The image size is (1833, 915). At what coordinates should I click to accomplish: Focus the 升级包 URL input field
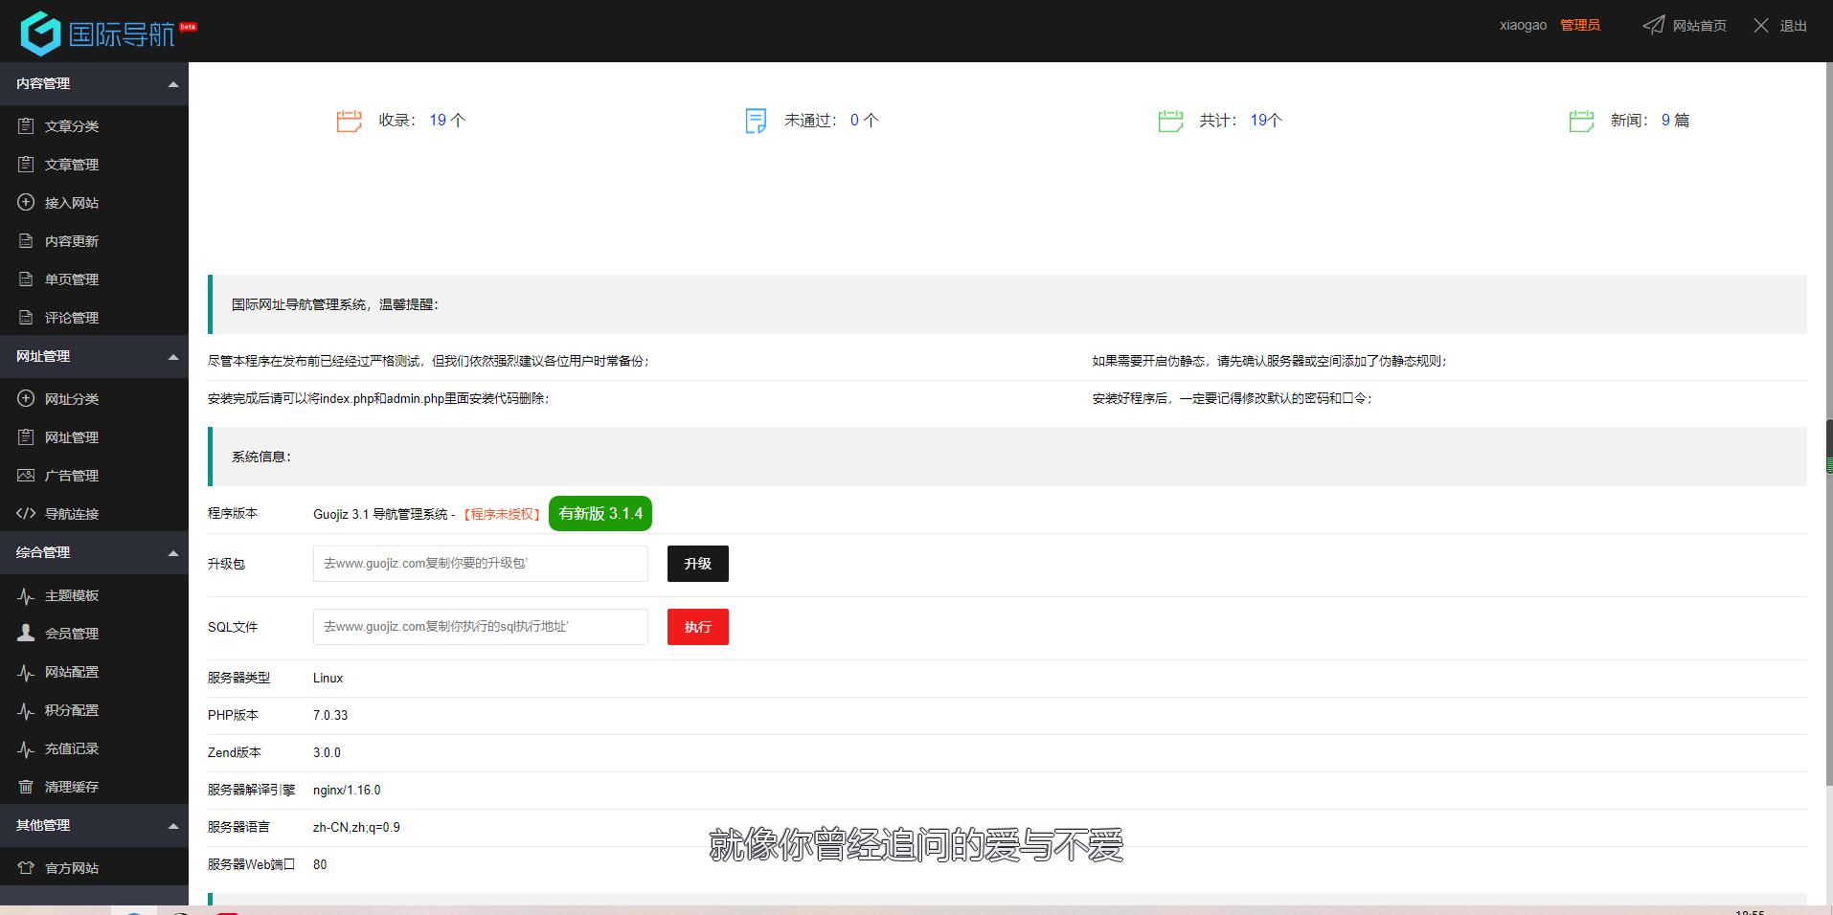(x=480, y=564)
